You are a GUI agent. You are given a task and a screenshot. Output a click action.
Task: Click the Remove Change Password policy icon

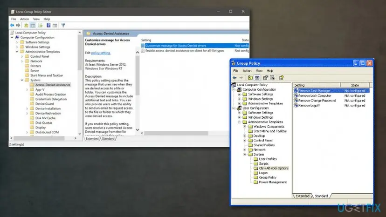point(296,101)
